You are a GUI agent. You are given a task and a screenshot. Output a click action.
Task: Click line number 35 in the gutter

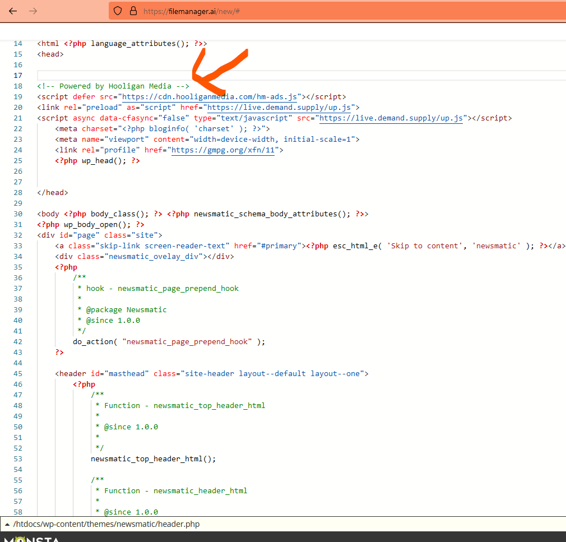pos(17,267)
